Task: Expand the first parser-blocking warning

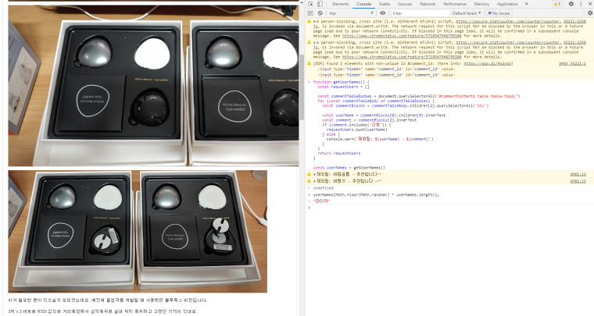Action: point(314,22)
